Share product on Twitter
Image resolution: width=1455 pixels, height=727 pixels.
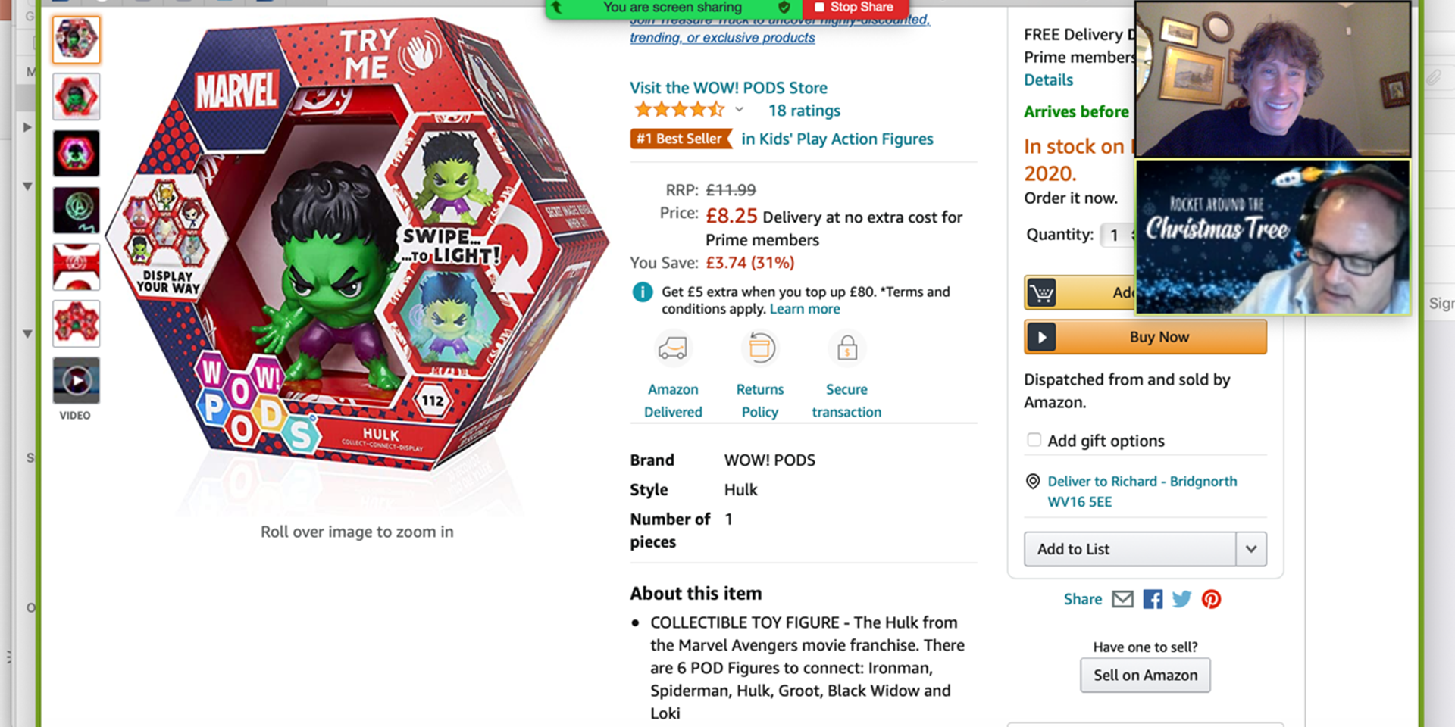(1181, 600)
